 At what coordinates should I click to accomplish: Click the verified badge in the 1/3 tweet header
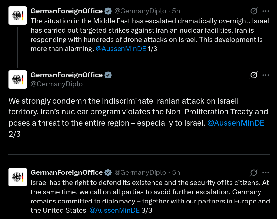pos(108,11)
